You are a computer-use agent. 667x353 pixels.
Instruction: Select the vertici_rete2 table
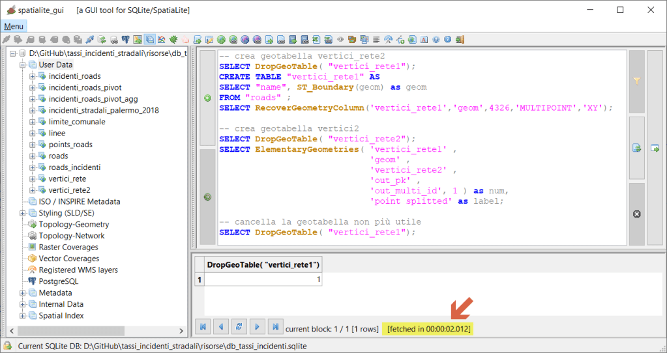(x=69, y=190)
